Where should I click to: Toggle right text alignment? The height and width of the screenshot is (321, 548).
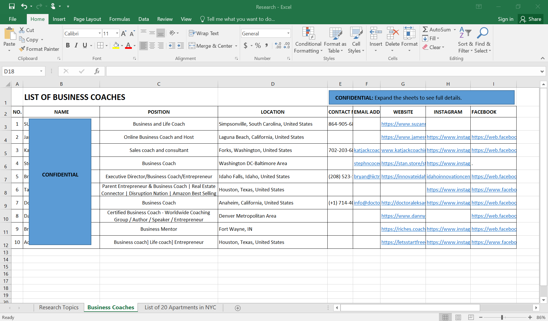point(161,46)
